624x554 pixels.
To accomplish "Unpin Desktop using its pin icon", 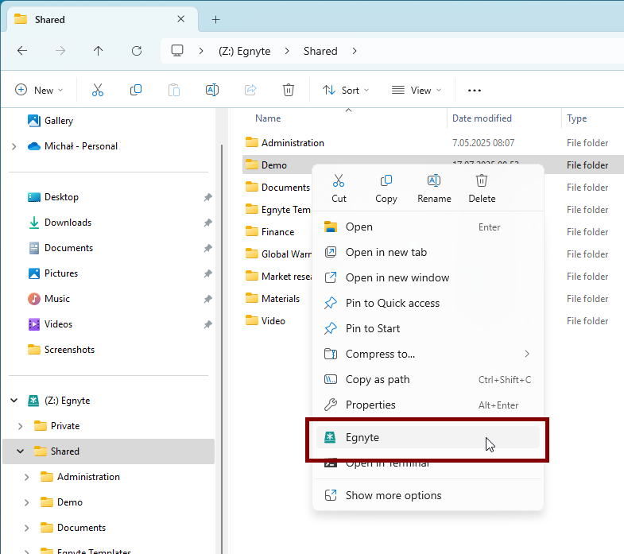I will click(207, 197).
